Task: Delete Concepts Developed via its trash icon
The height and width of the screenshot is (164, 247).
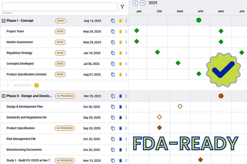Action: (x=120, y=64)
